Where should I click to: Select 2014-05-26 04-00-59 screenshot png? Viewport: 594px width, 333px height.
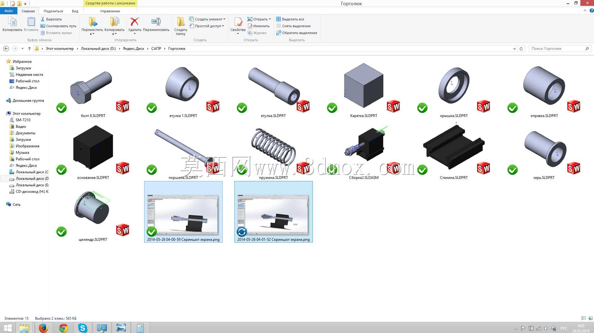click(x=183, y=212)
